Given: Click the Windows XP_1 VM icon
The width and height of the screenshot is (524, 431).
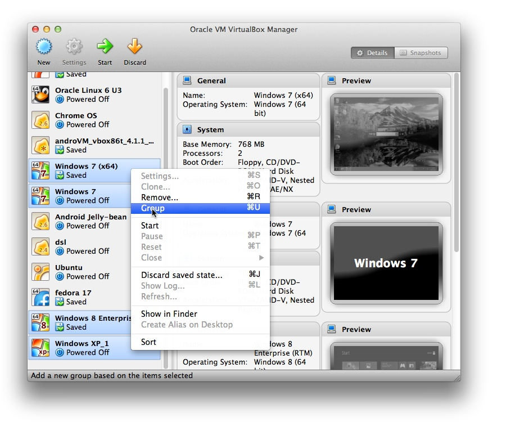Looking at the screenshot, I should pyautogui.click(x=40, y=348).
